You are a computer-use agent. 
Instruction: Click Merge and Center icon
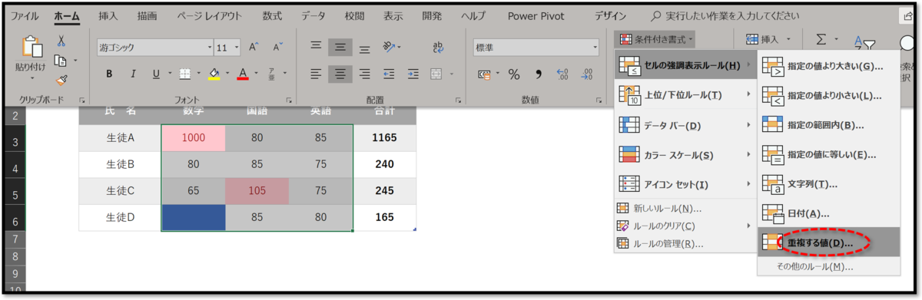(436, 74)
